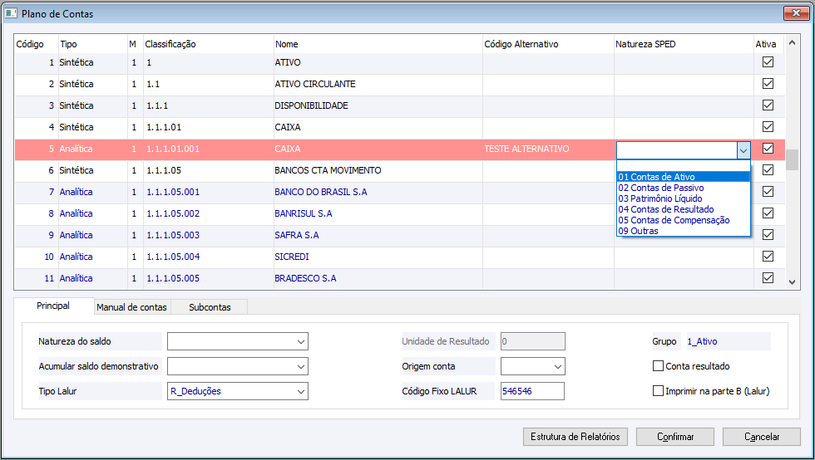Click the Plano de Contas window icon
Screen dimensions: 815x460
pyautogui.click(x=10, y=13)
